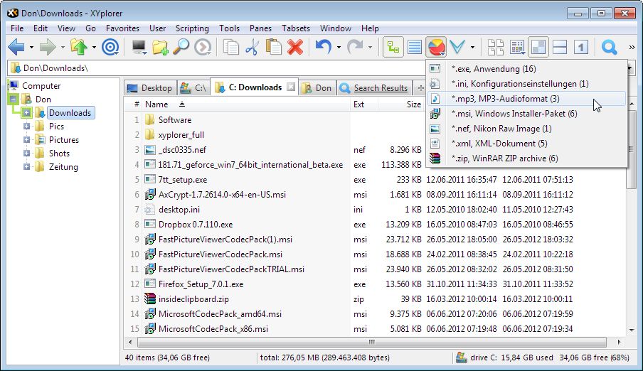Go up one folder level icon
The height and width of the screenshot is (371, 643).
(x=79, y=47)
